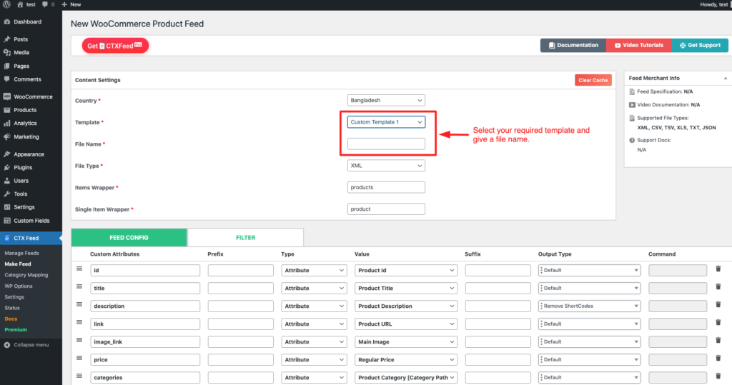Click reorder handle icon for description row
The image size is (732, 385).
click(79, 304)
